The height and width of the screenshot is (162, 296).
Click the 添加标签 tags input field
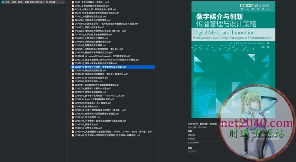pos(194,151)
